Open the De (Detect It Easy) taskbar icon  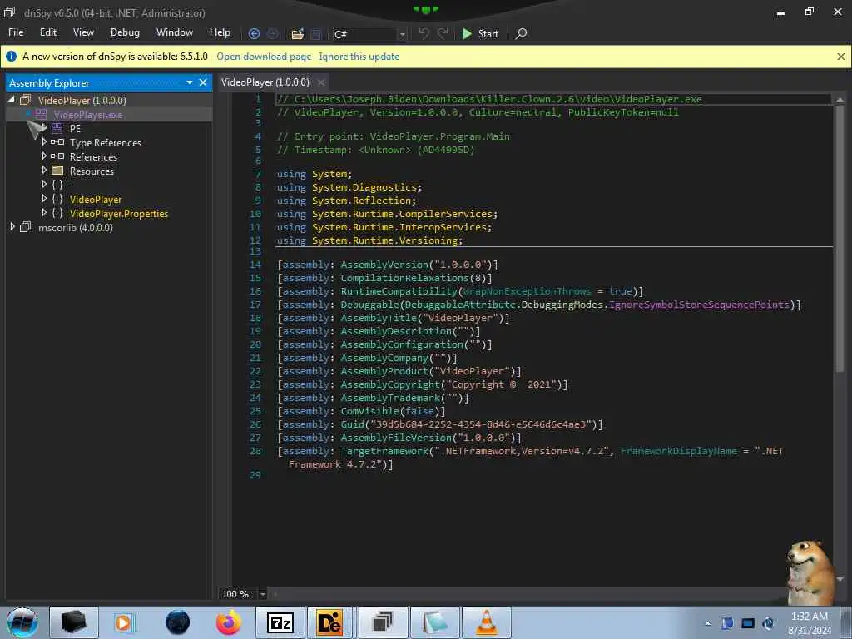(x=329, y=622)
